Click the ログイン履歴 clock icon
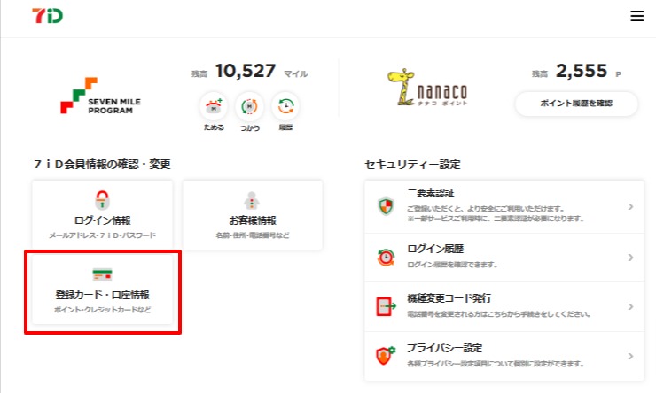Viewport: 656px width, 393px height. pyautogui.click(x=386, y=257)
